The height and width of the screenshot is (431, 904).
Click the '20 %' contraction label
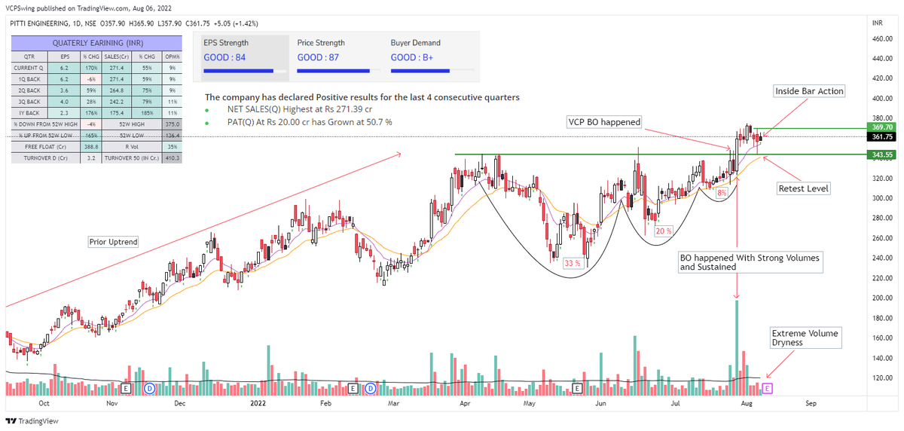click(664, 231)
